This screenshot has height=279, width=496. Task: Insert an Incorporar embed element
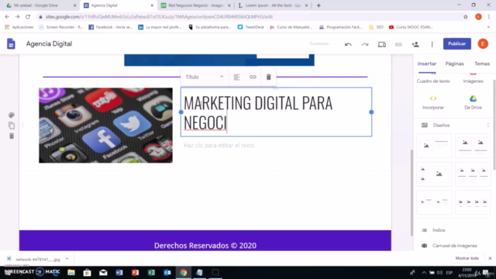[x=433, y=102]
